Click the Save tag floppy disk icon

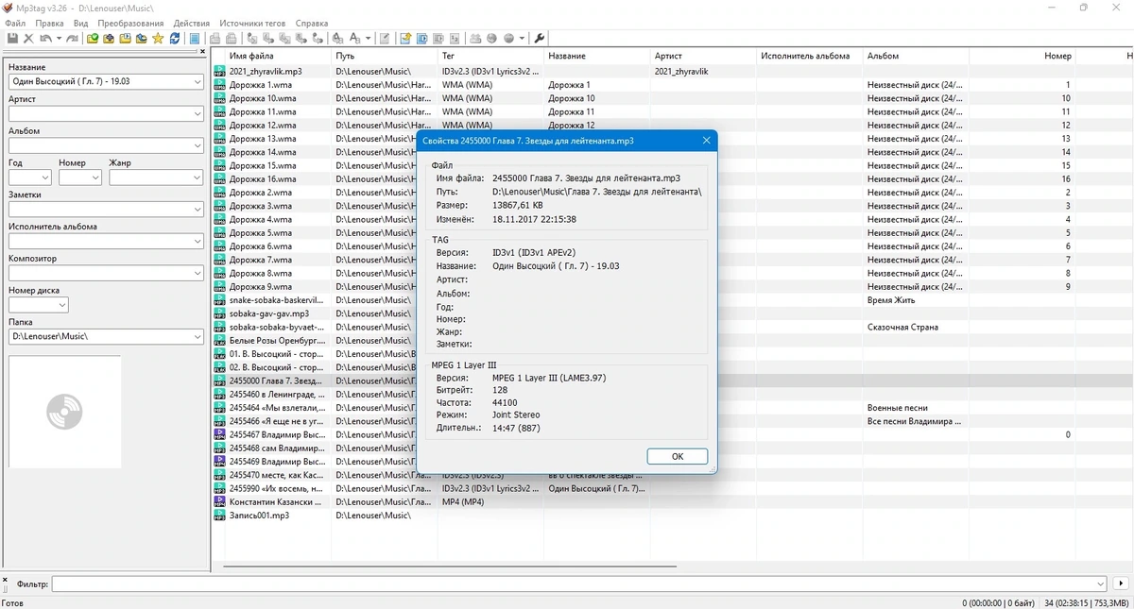tap(12, 38)
